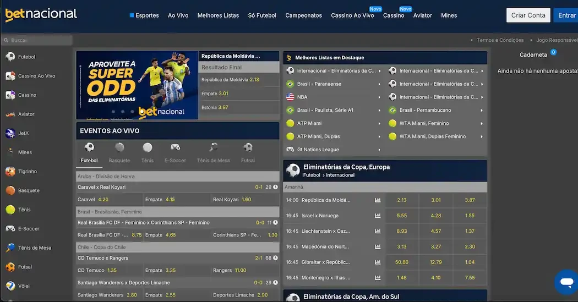
Task: Click the Criar Conta button
Action: pyautogui.click(x=528, y=15)
